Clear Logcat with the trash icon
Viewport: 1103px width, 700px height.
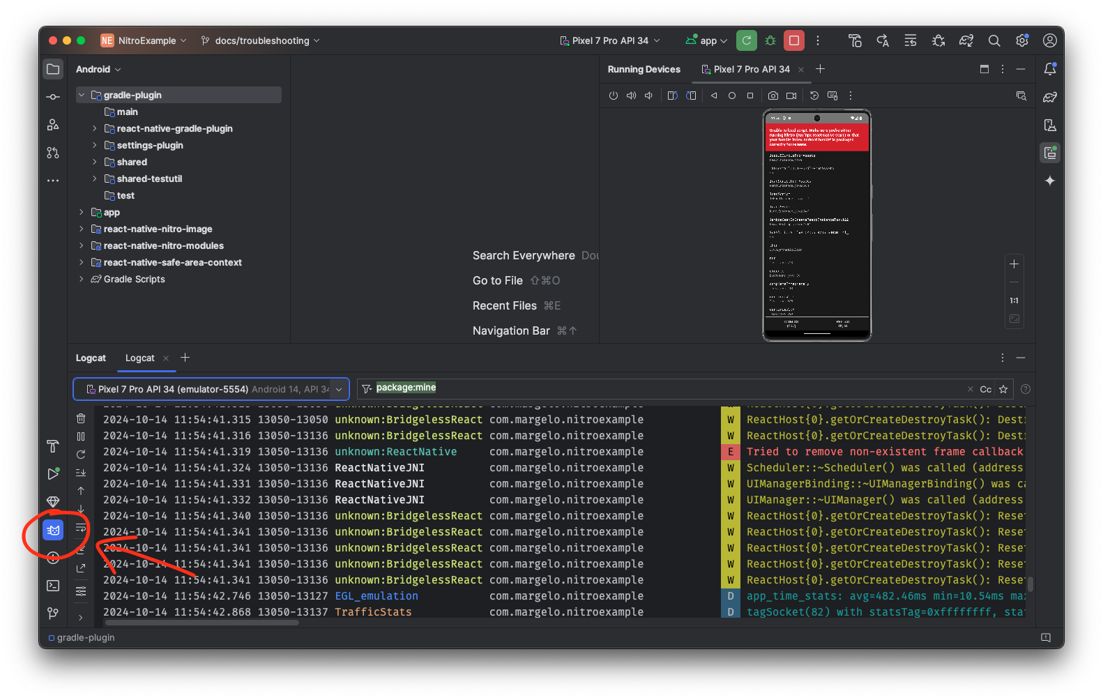tap(81, 418)
